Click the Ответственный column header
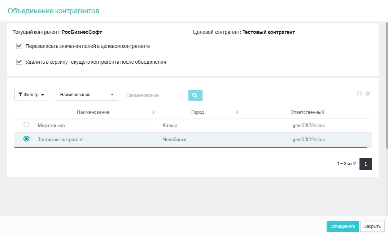The height and width of the screenshot is (234, 388). coord(307,112)
